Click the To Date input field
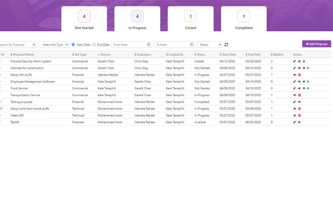This screenshot has width=333, height=215. 175,44
